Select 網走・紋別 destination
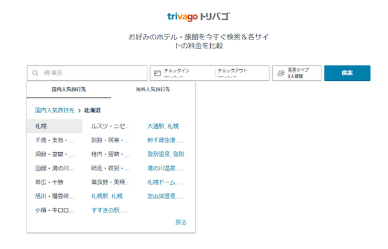This screenshot has width=388, height=249. [111, 169]
